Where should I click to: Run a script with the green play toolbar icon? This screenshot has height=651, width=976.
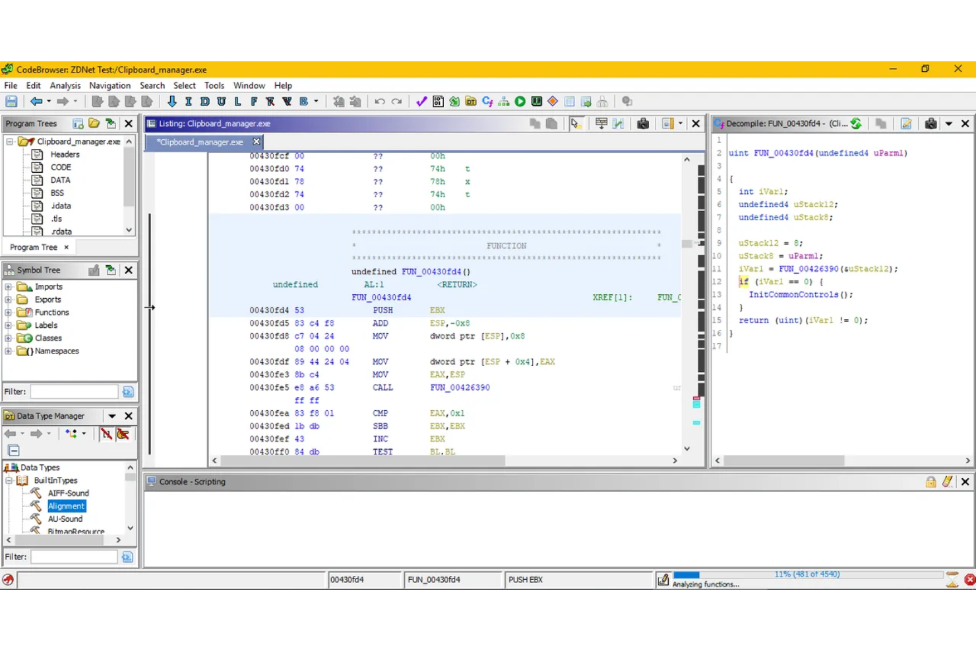click(520, 101)
